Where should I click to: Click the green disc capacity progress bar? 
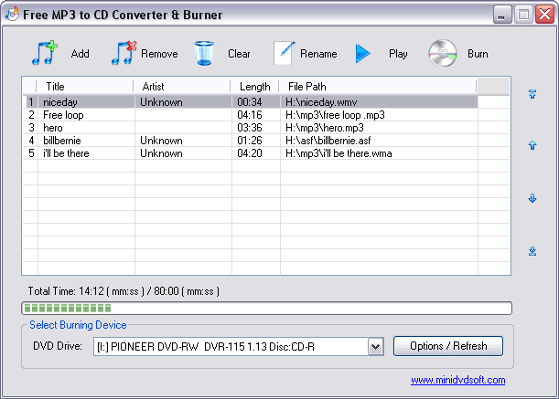266,309
